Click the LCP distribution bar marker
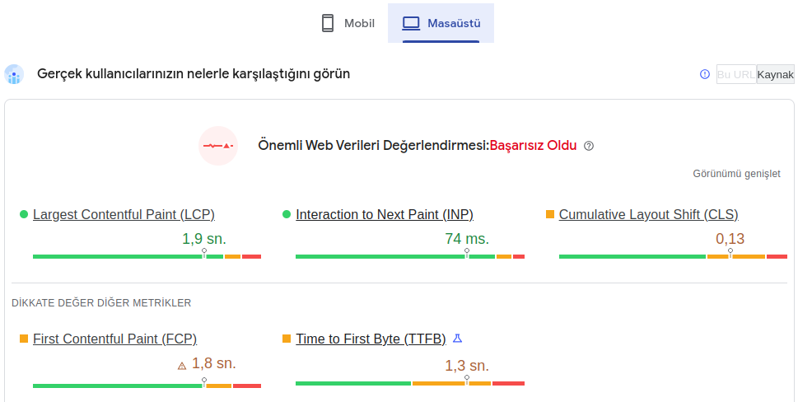This screenshot has height=402, width=798. click(x=204, y=253)
